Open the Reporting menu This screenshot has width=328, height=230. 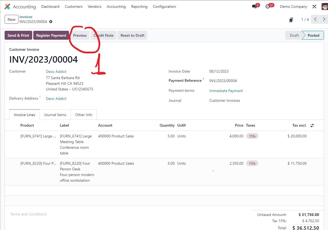pos(139,6)
